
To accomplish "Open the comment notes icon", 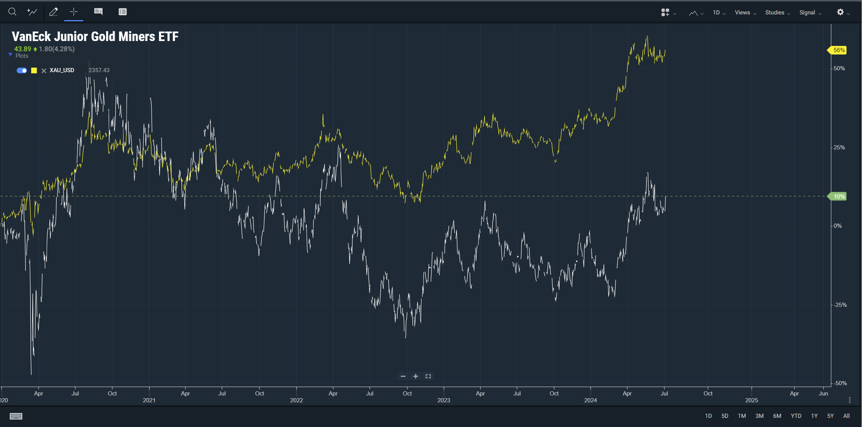I will click(98, 12).
